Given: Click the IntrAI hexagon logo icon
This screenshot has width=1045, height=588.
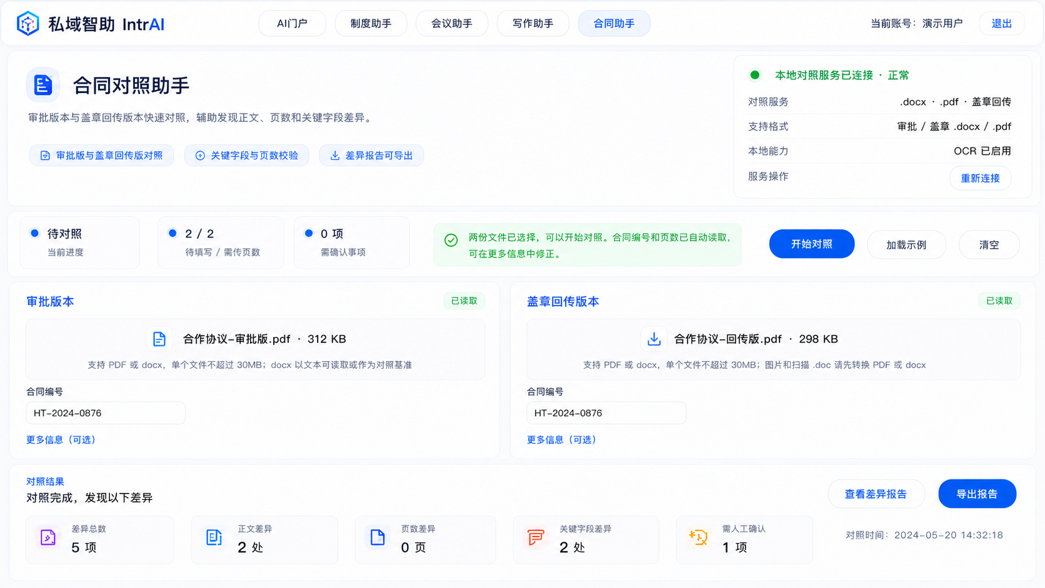Looking at the screenshot, I should (28, 24).
